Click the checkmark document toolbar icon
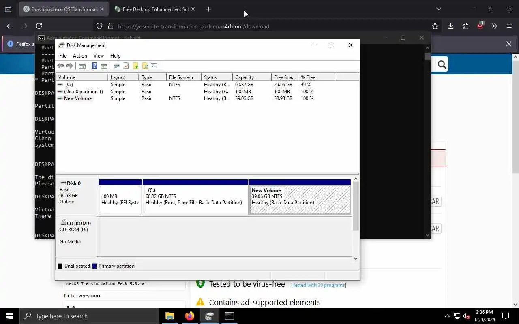The width and height of the screenshot is (519, 324). point(126,66)
